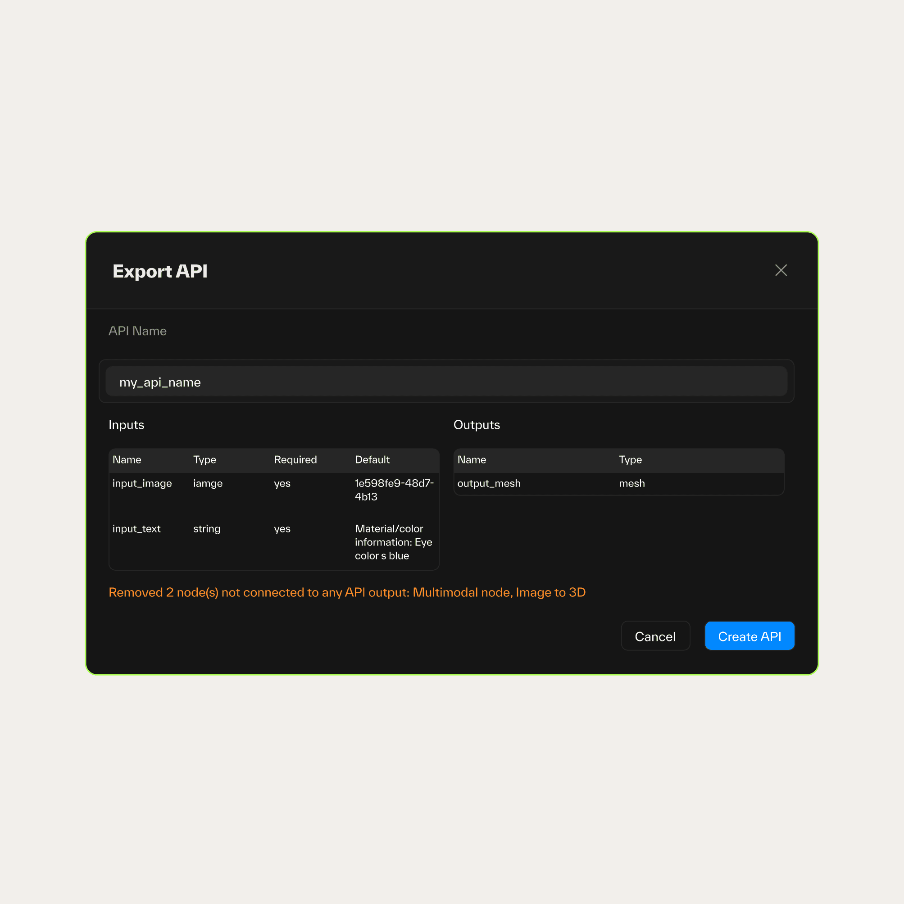Click Required column header in Inputs
904x904 pixels.
(295, 459)
